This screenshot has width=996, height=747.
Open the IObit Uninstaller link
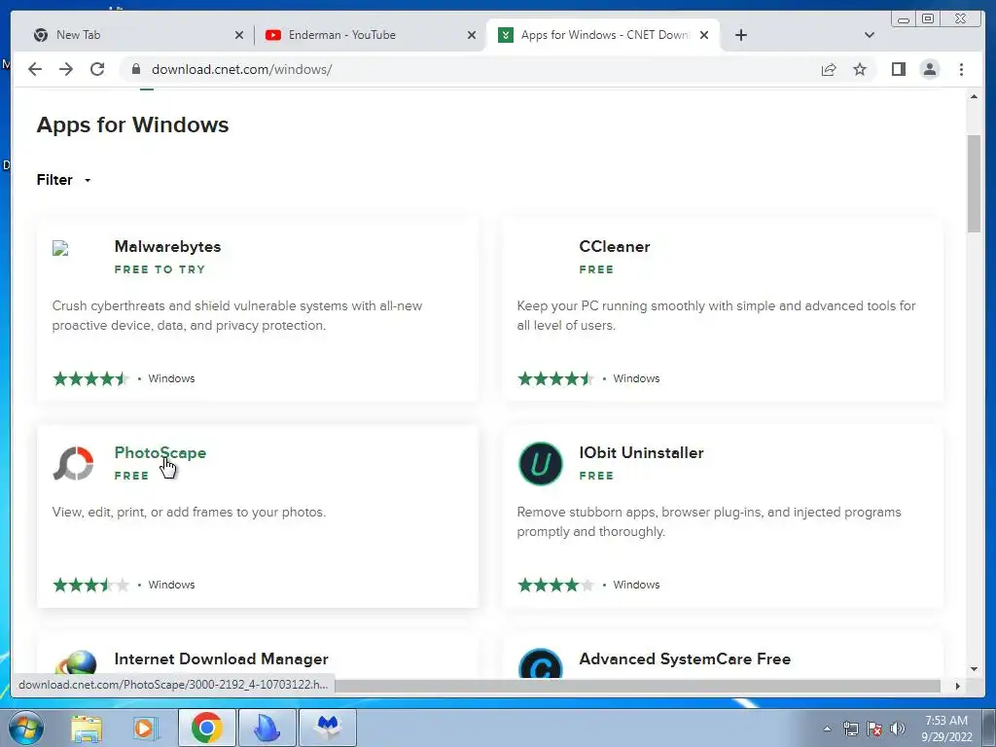point(642,453)
